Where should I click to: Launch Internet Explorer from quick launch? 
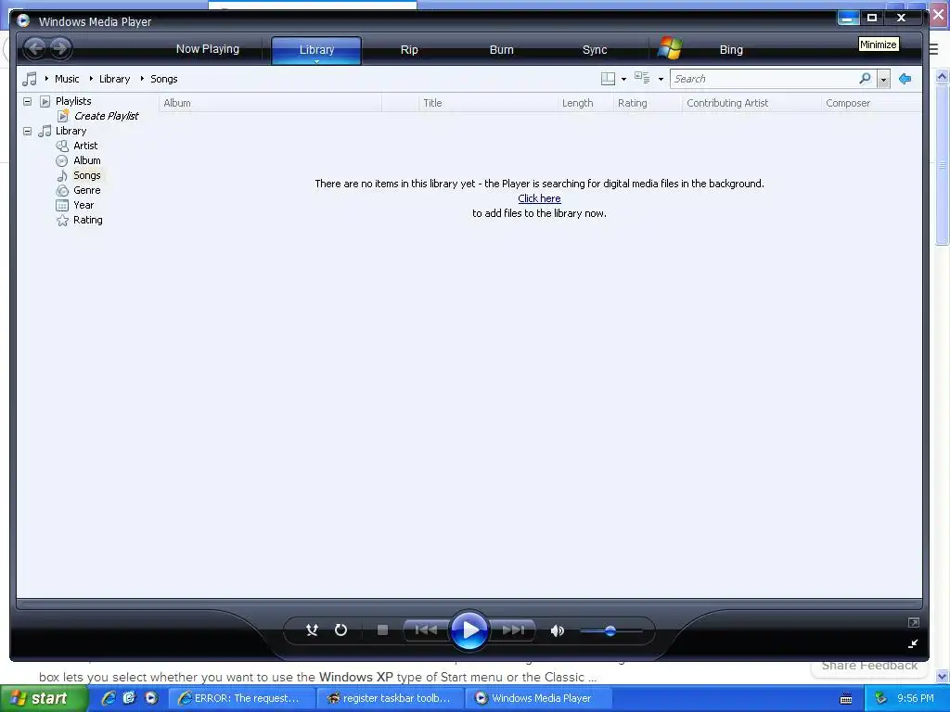coord(109,698)
